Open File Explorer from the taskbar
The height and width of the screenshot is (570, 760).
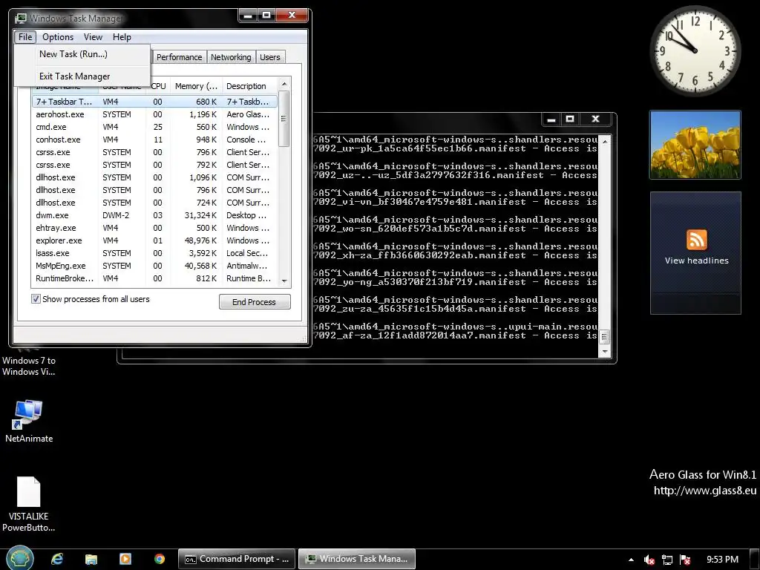tap(91, 559)
